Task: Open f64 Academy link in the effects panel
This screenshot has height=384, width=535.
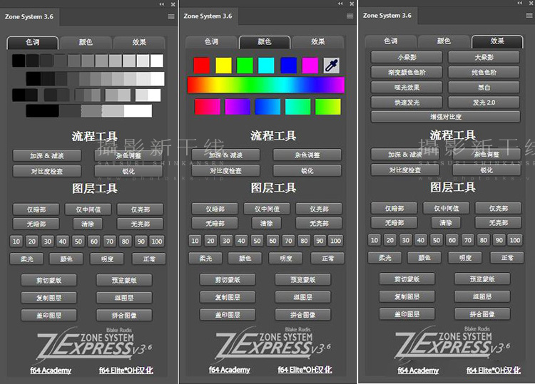Action: tap(418, 370)
